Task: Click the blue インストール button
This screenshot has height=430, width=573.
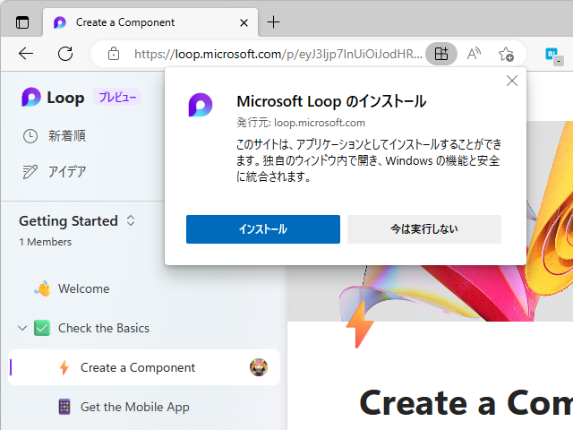Action: (x=263, y=229)
